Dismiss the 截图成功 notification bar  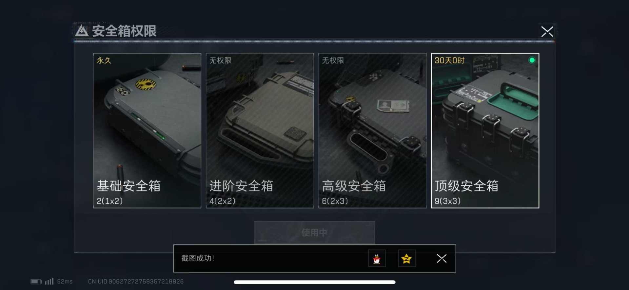coord(442,259)
